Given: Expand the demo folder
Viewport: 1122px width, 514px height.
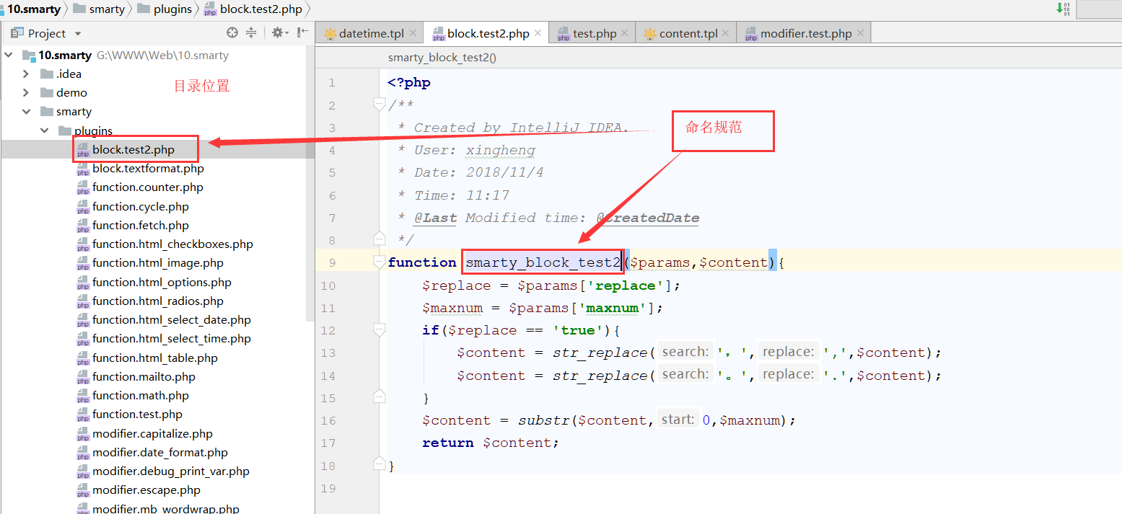Looking at the screenshot, I should coord(26,92).
